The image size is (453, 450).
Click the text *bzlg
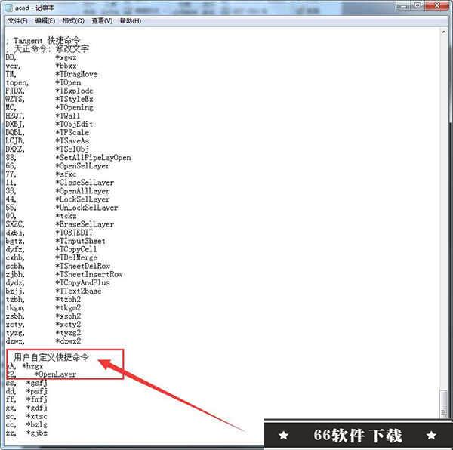tap(37, 424)
